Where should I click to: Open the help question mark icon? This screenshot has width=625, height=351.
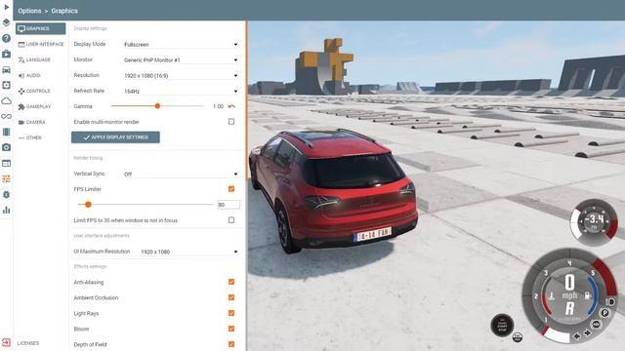7,38
